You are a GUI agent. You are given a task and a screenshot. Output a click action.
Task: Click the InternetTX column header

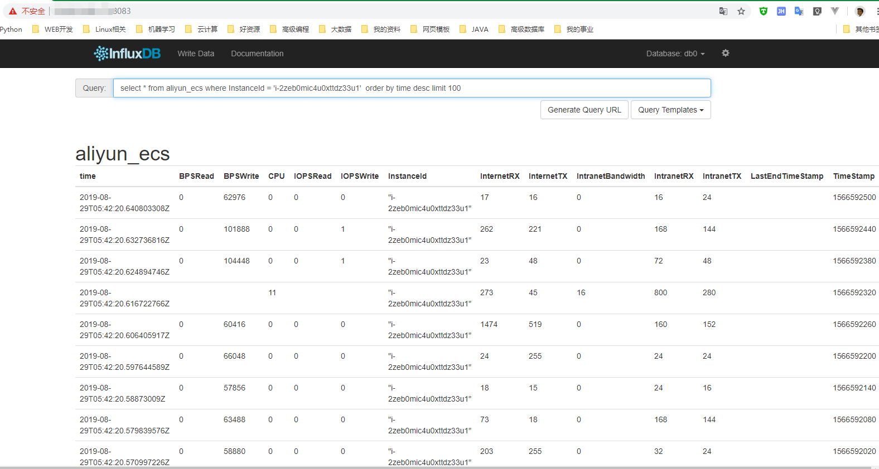click(548, 176)
